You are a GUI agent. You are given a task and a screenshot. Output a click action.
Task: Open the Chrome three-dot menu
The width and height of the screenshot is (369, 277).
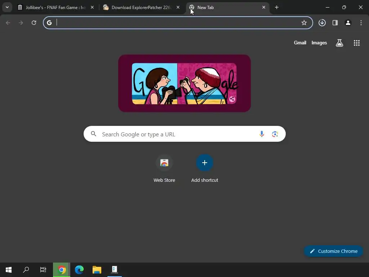tap(361, 23)
